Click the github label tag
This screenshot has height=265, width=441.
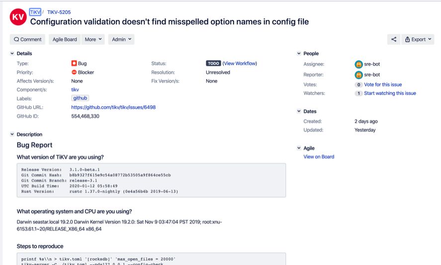80,98
